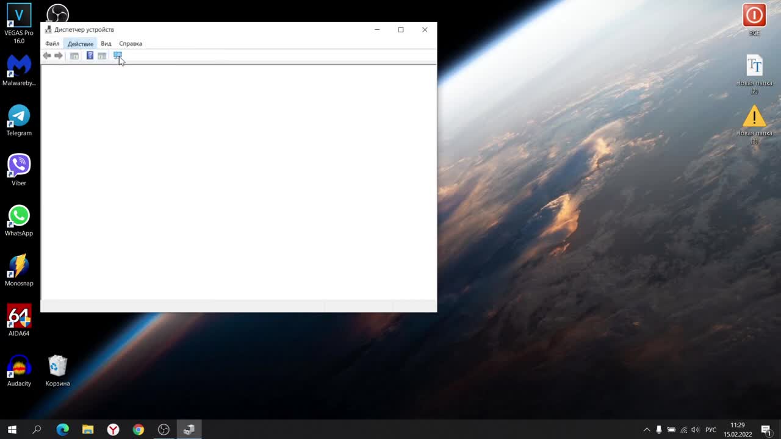This screenshot has width=781, height=439.
Task: Expand hidden system tray icons chevron
Action: point(647,430)
